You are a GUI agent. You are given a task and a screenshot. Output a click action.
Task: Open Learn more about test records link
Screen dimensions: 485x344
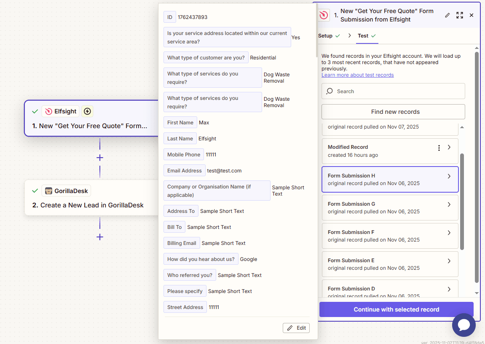[x=358, y=75]
